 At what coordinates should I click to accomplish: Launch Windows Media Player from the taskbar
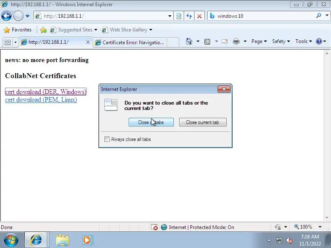pyautogui.click(x=87, y=240)
